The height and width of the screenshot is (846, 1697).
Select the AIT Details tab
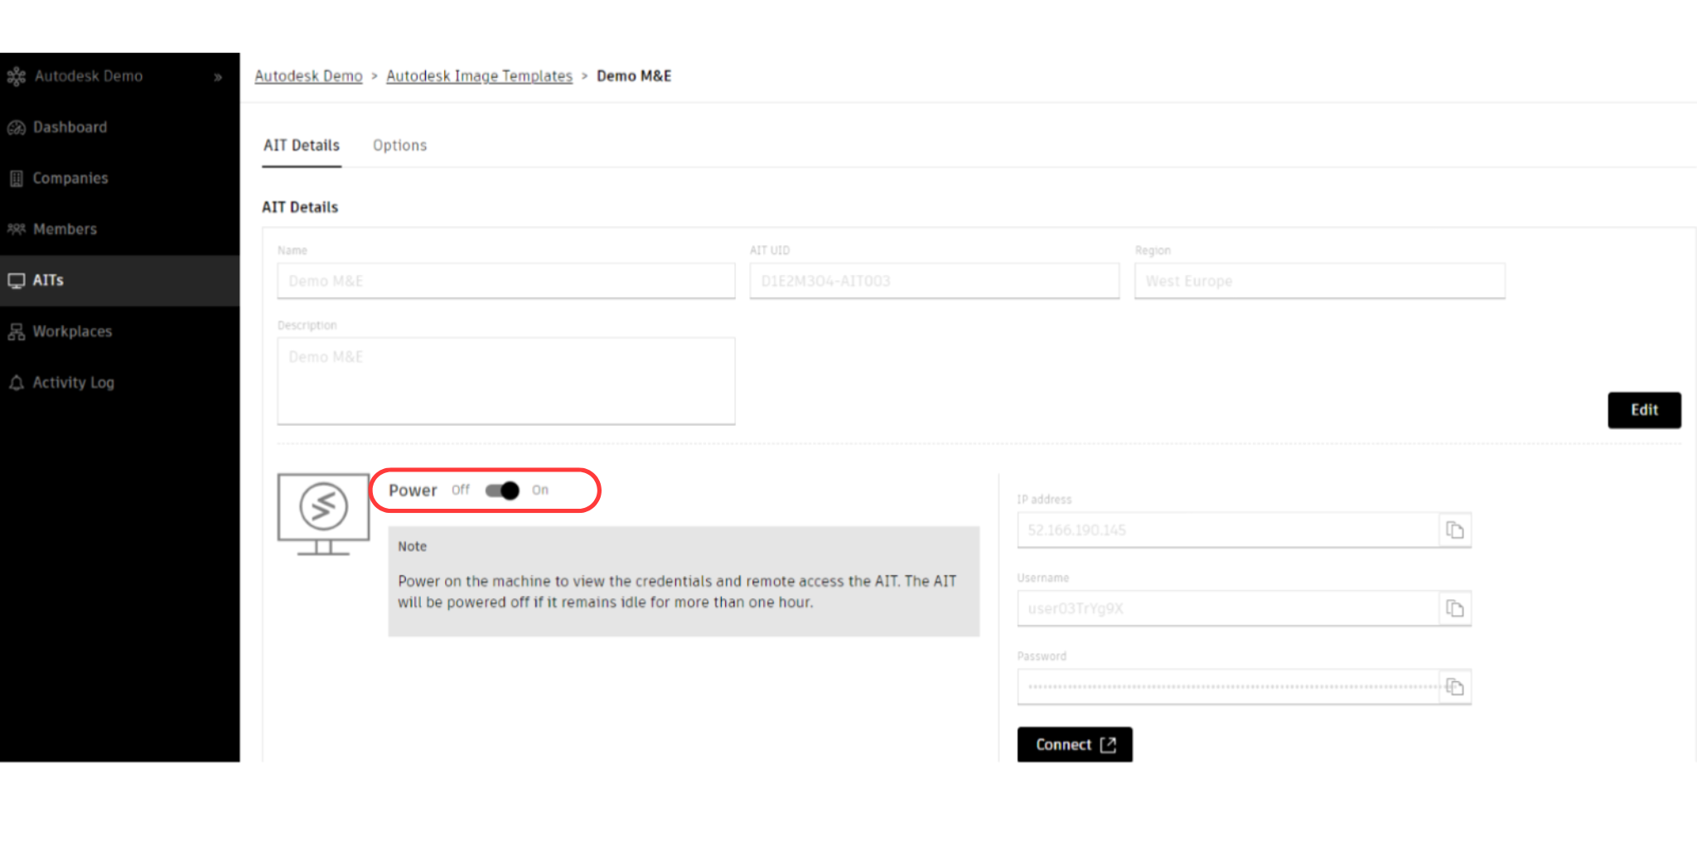(302, 146)
